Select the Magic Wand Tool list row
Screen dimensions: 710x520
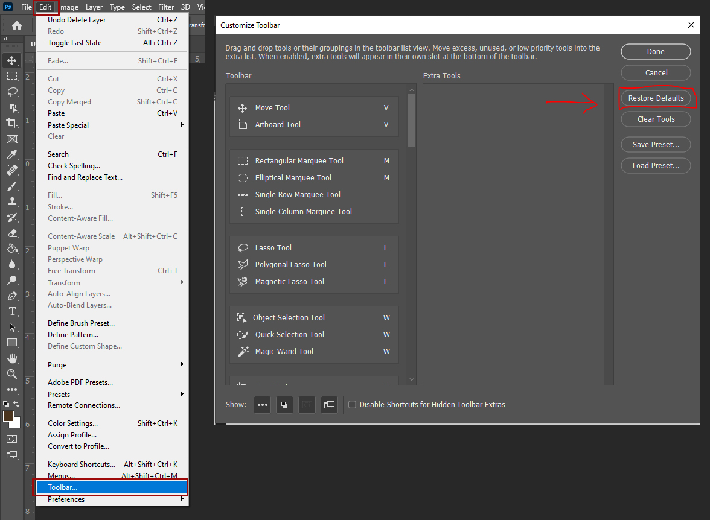pyautogui.click(x=314, y=352)
